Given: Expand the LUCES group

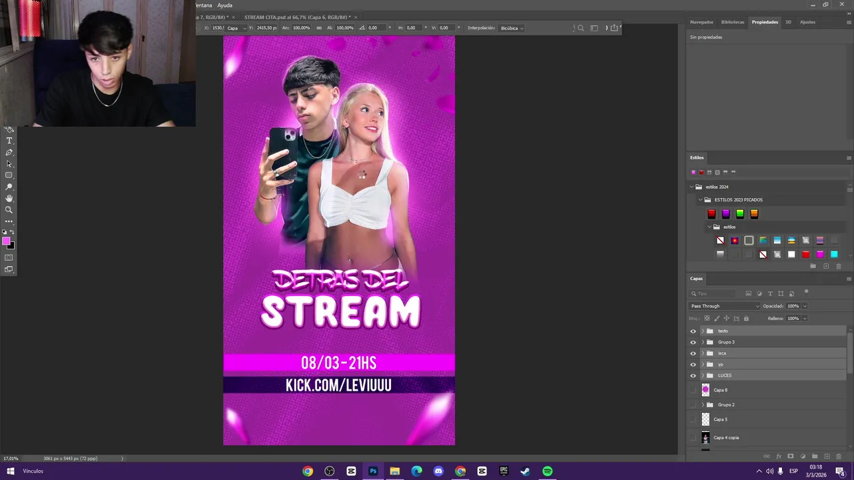Looking at the screenshot, I should pos(702,375).
